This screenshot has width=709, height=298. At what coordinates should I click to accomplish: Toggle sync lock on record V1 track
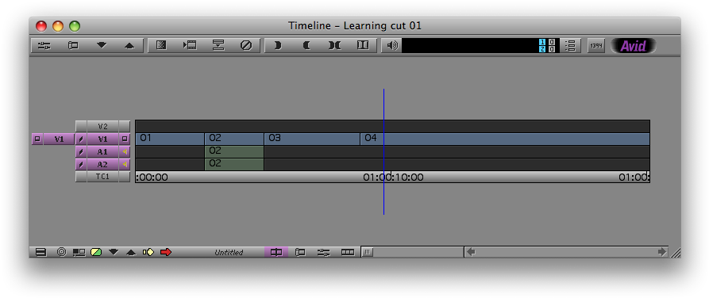81,139
